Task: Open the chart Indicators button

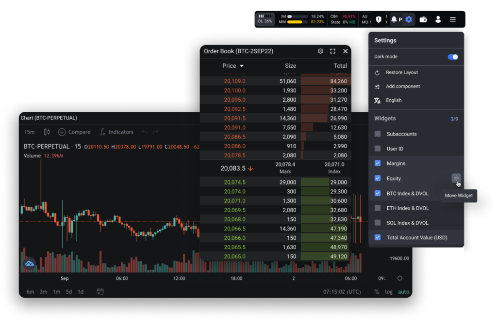Action: (116, 132)
